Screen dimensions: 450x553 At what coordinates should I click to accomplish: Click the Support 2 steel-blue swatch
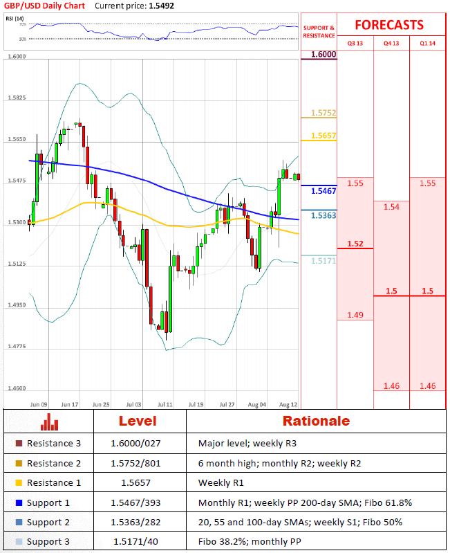point(19,522)
